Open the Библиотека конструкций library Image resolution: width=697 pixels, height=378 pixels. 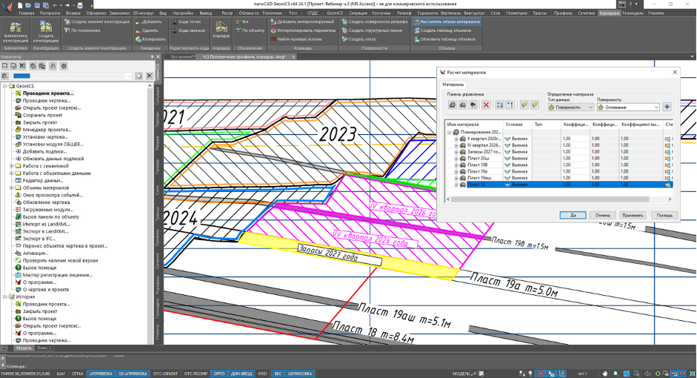click(15, 28)
